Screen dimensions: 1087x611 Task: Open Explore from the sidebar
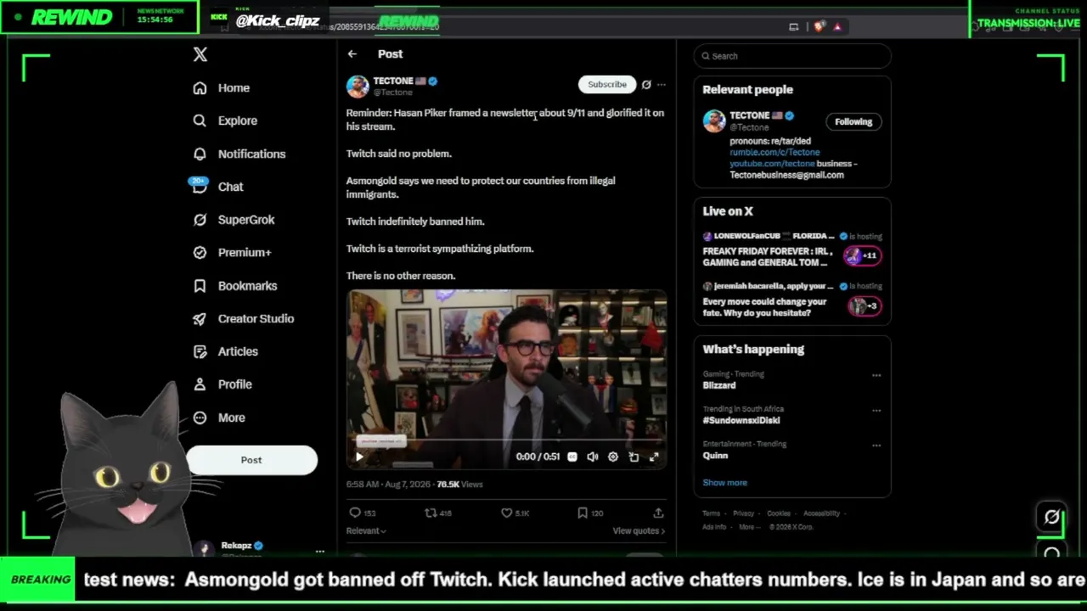click(224, 121)
